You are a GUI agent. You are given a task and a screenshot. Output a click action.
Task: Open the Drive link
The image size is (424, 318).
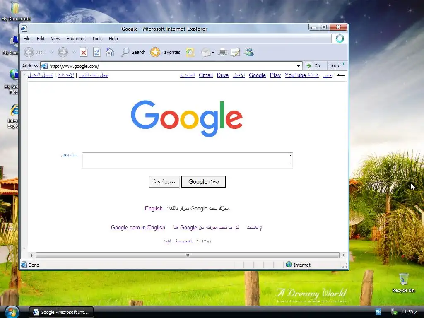point(222,75)
